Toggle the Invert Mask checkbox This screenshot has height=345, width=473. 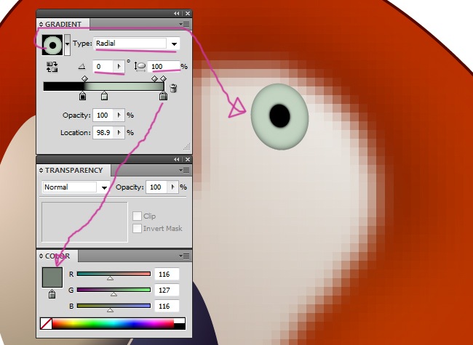pyautogui.click(x=137, y=228)
